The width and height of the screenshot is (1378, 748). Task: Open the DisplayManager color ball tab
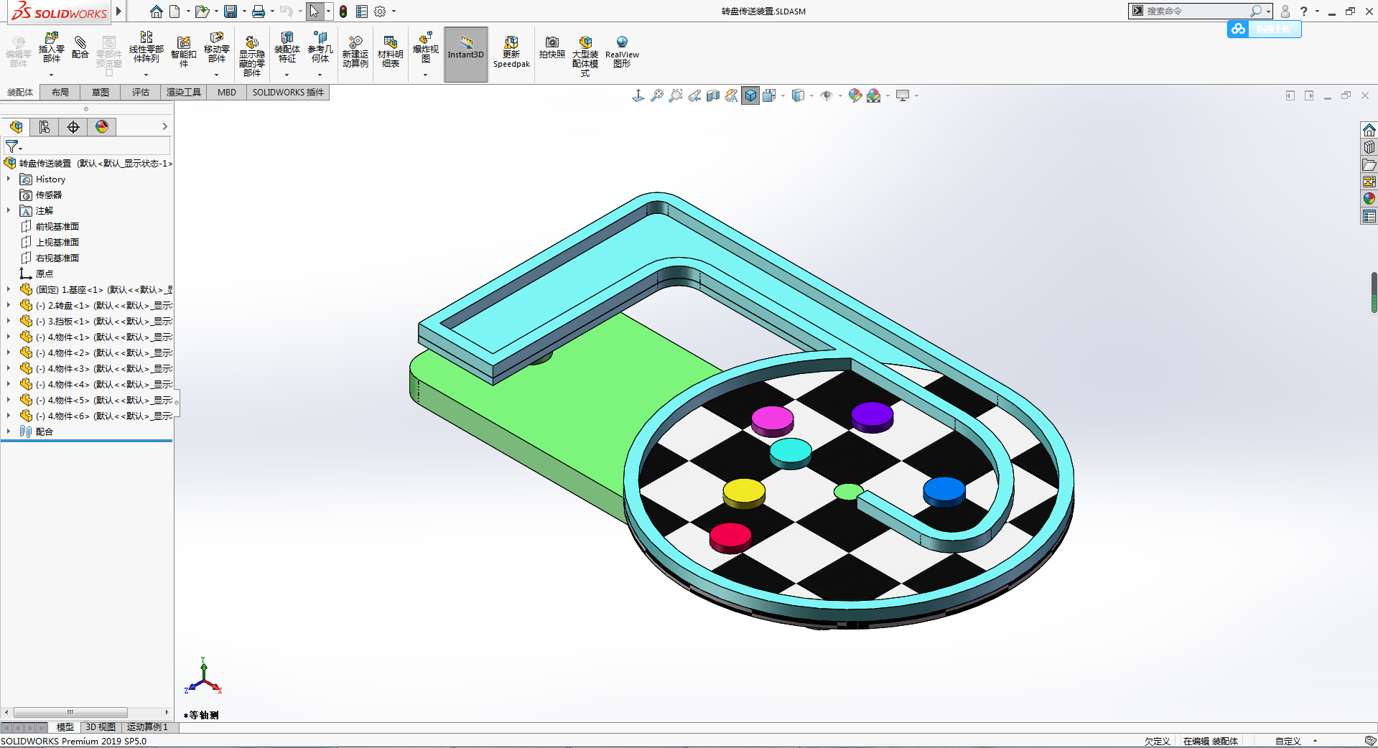point(102,127)
